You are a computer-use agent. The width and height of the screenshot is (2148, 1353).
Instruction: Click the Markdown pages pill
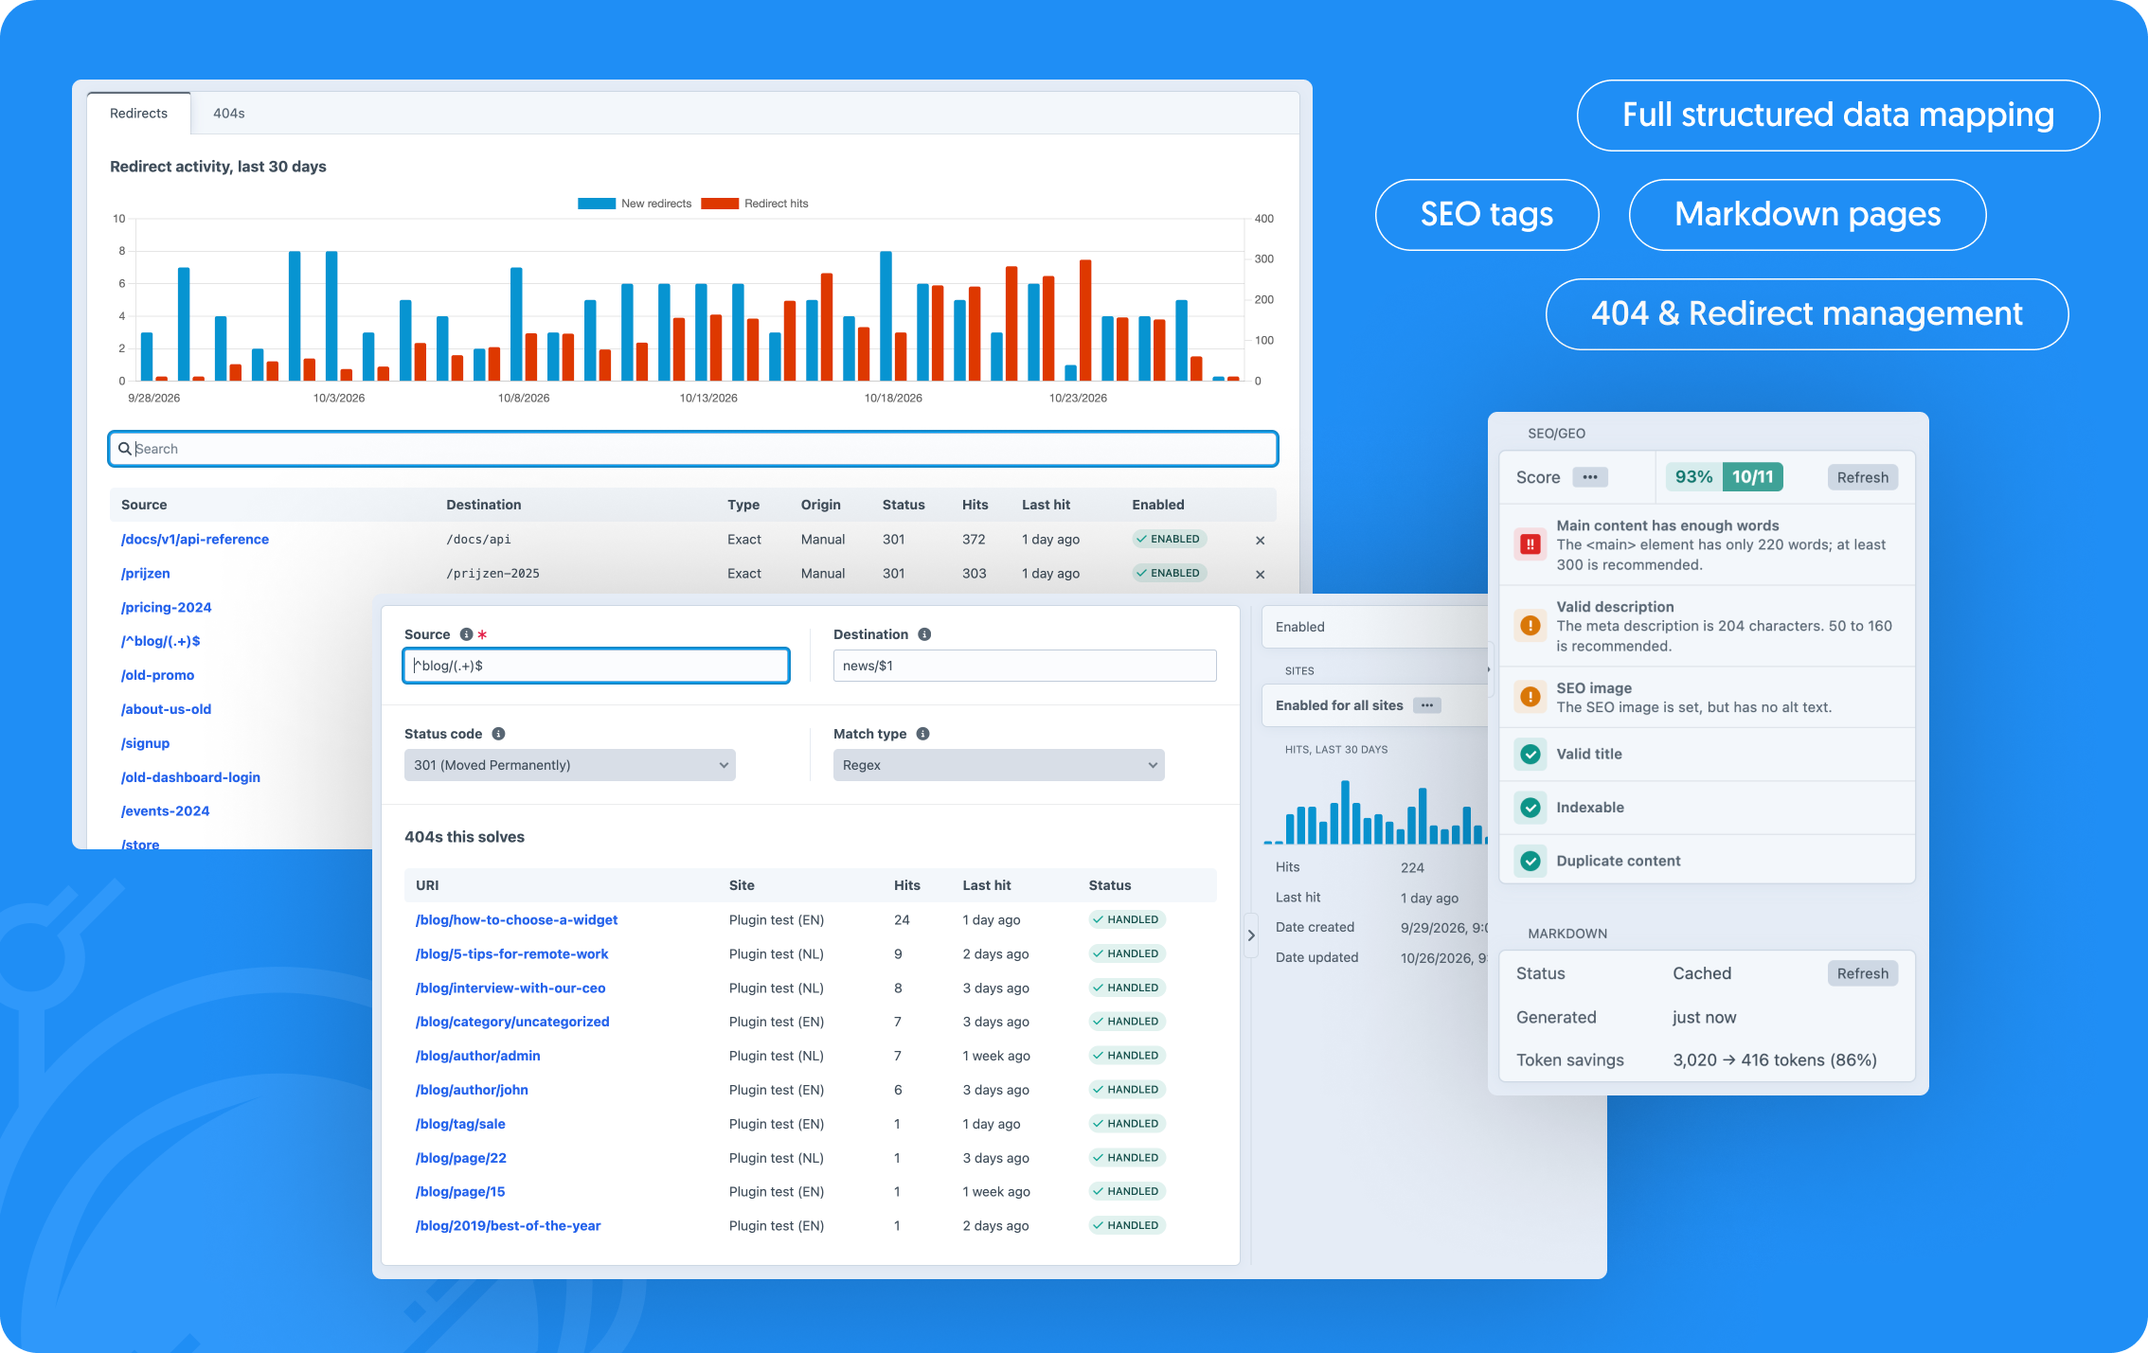1807,215
